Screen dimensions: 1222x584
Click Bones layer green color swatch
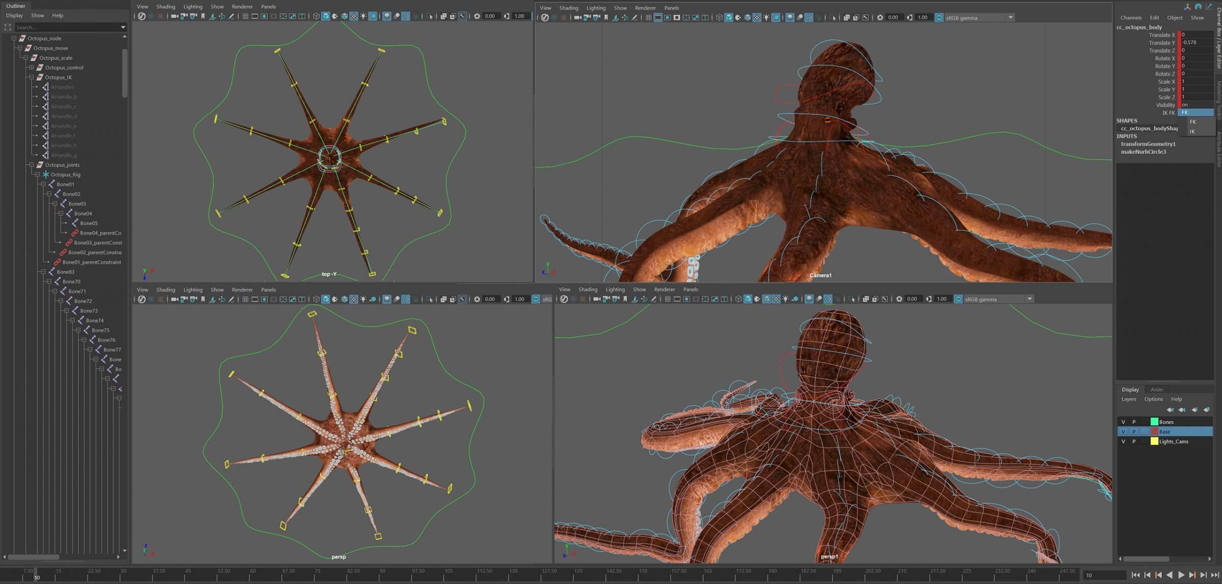tap(1154, 422)
